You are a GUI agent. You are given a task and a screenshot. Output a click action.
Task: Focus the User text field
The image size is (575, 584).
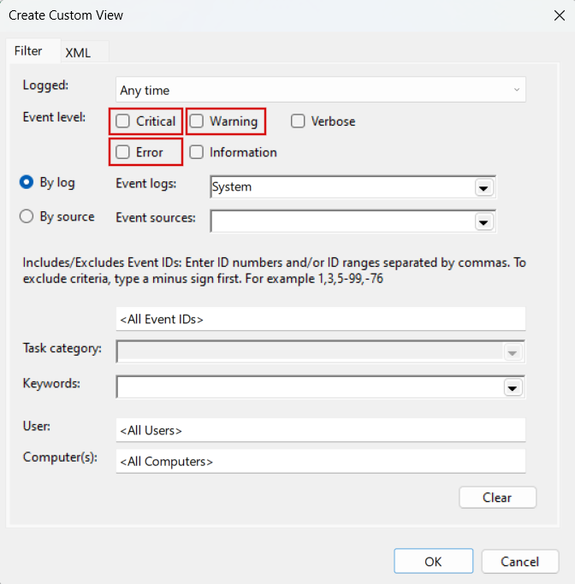tap(320, 430)
